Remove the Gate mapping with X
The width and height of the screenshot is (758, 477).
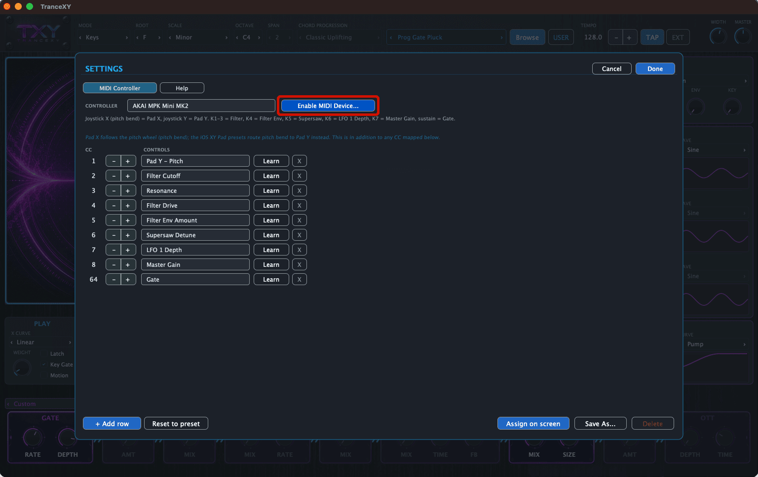299,279
